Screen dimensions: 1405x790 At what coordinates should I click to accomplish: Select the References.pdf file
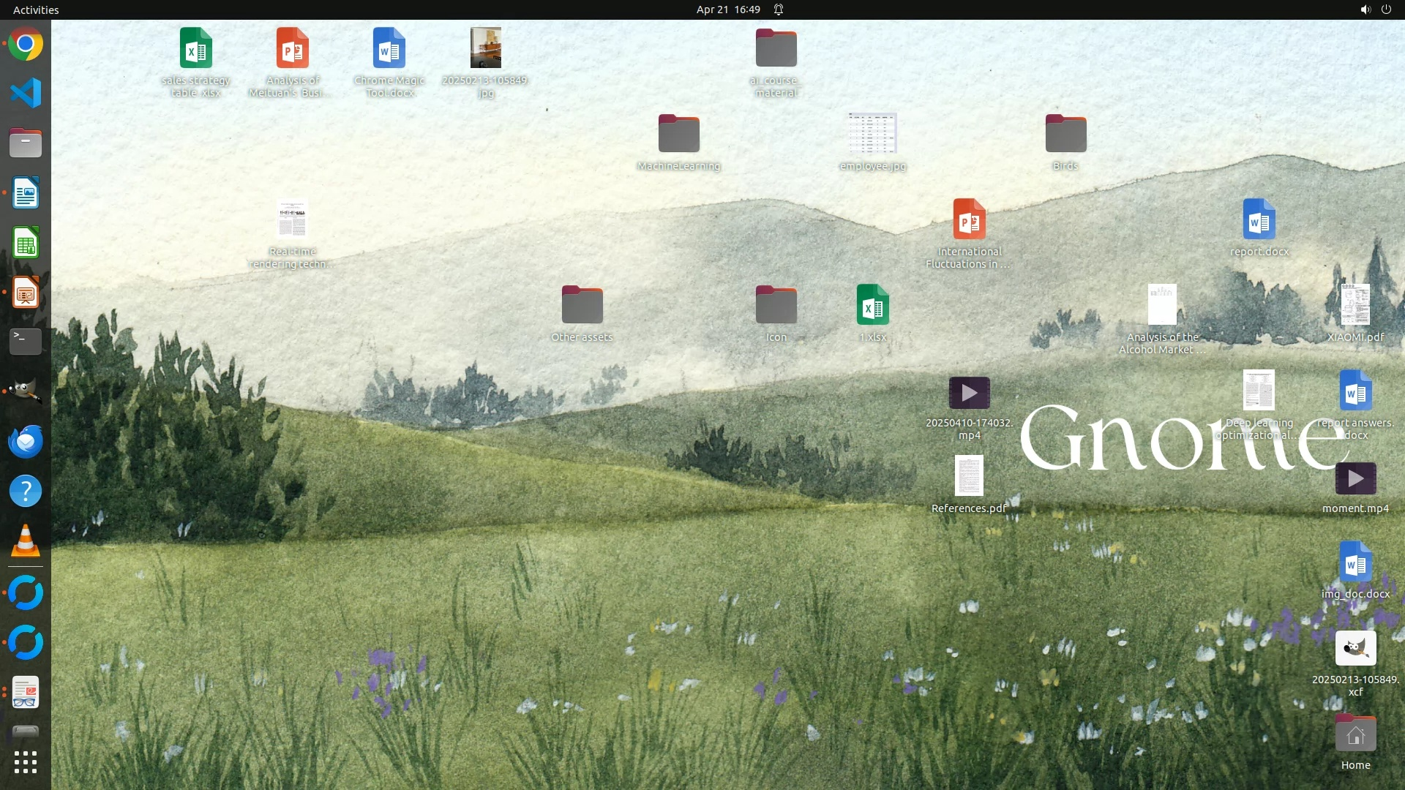point(969,476)
